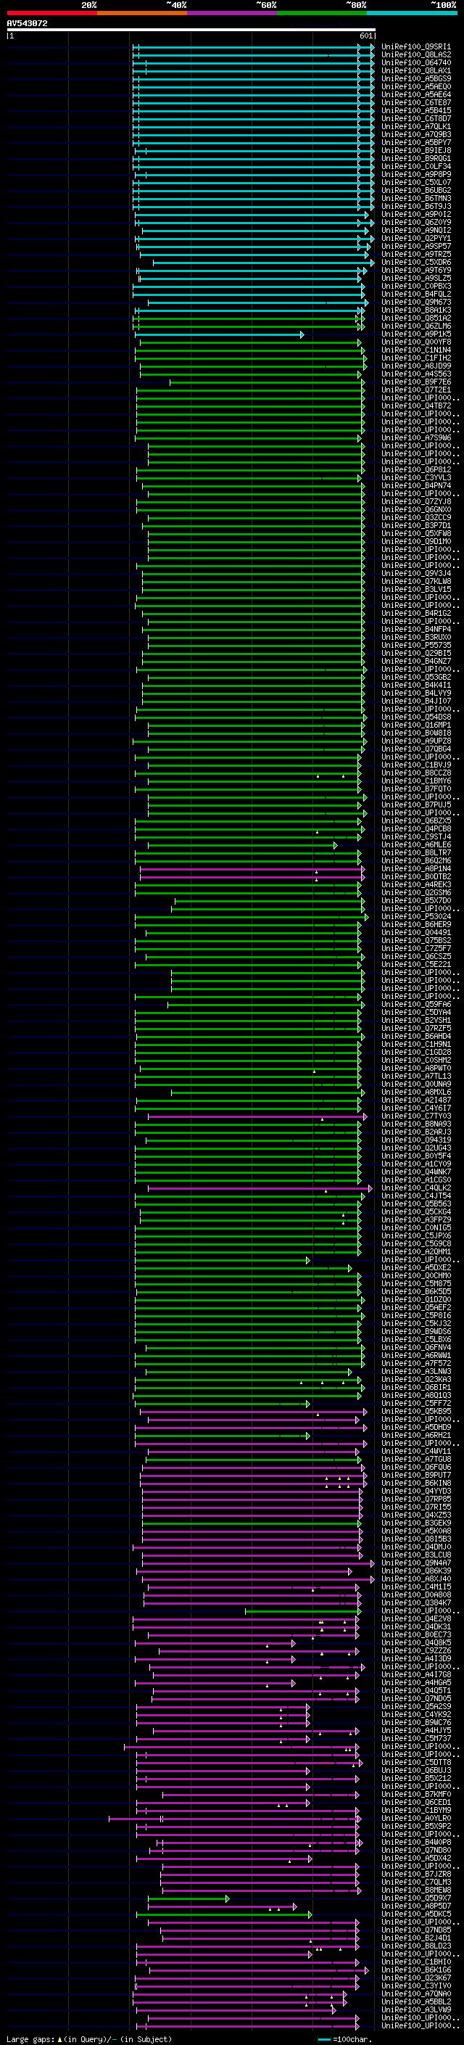Select hit label UniRef100_A8P5D7

pos(415,1906)
